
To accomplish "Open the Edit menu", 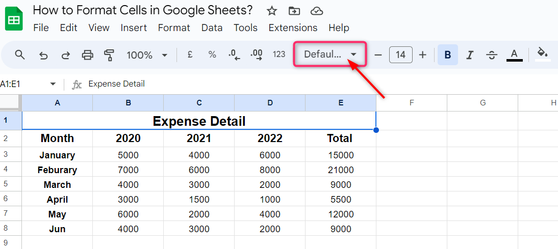I will click(x=69, y=27).
